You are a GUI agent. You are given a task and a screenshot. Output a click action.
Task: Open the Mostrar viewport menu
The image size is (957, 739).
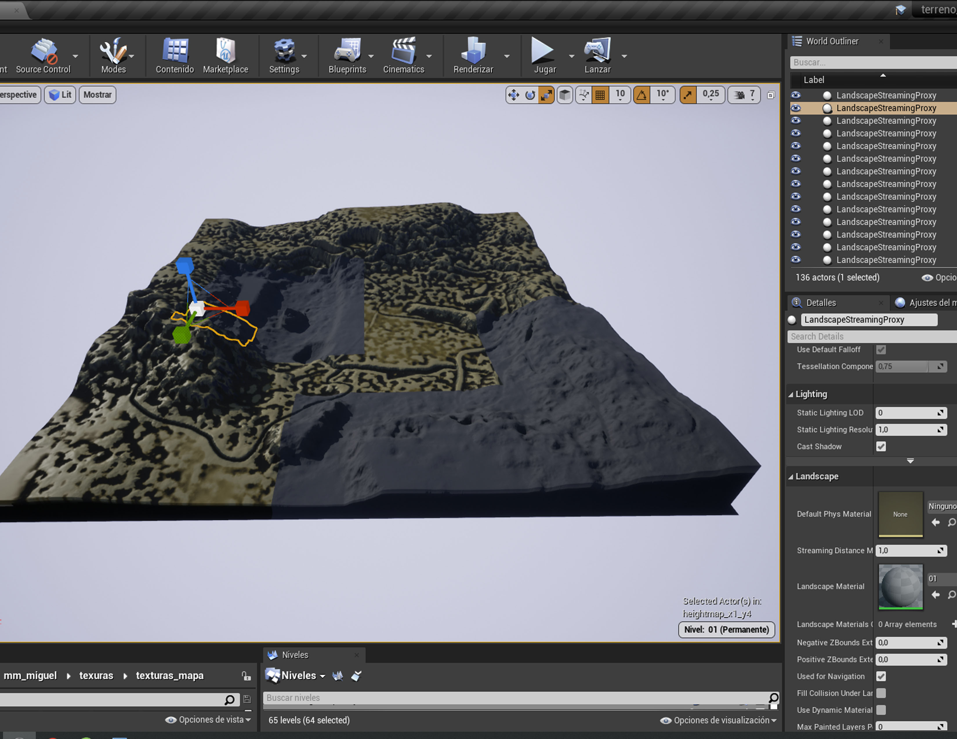[97, 94]
